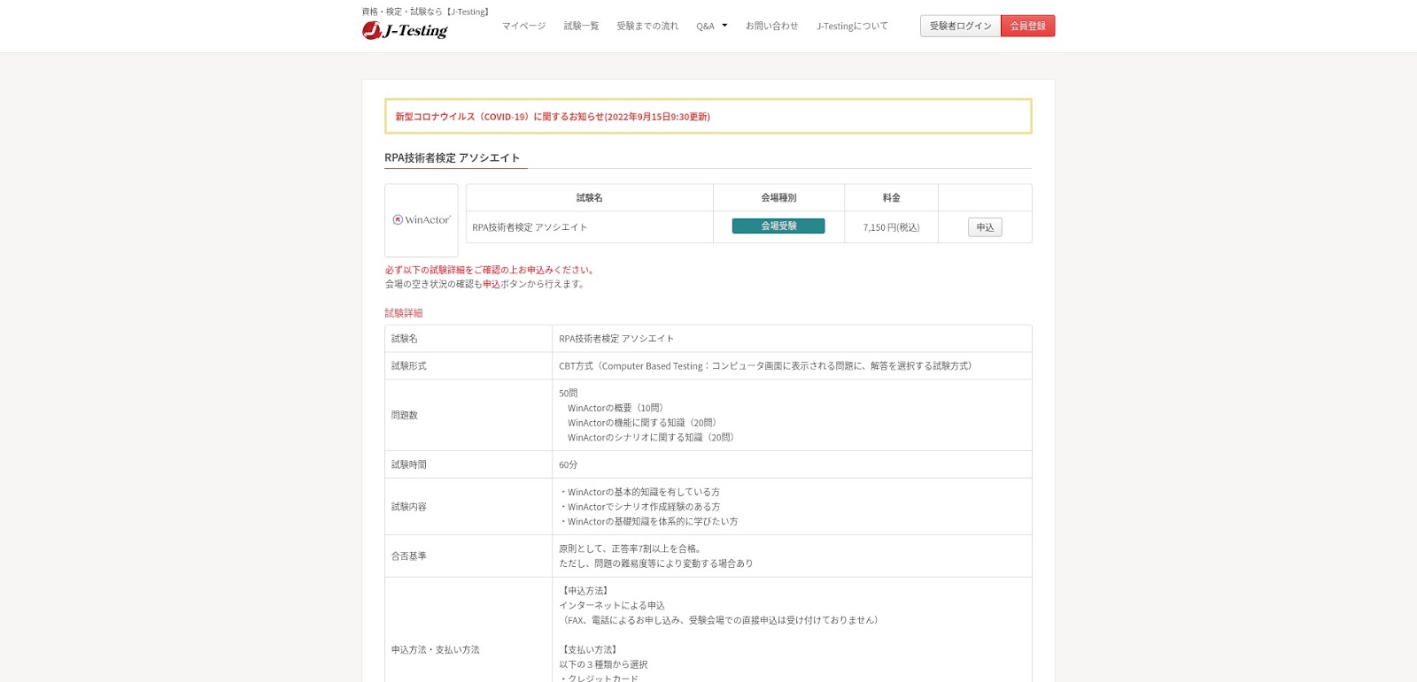The image size is (1417, 682).
Task: Select the 試験時間 row label
Action: point(409,465)
